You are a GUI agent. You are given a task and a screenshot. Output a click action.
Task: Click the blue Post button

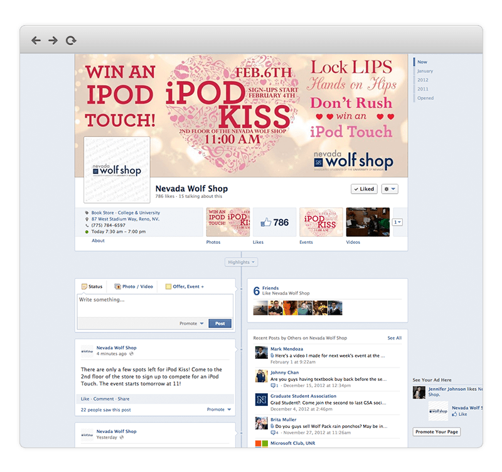tap(220, 324)
